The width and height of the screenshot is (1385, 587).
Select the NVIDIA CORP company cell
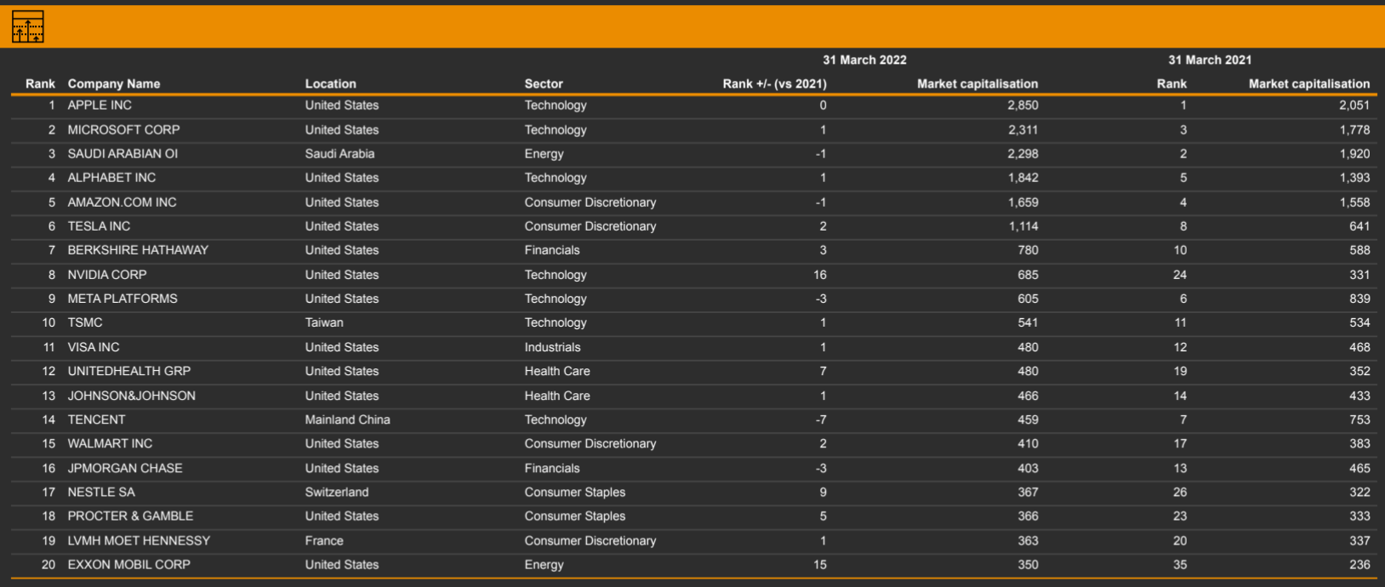tap(107, 275)
